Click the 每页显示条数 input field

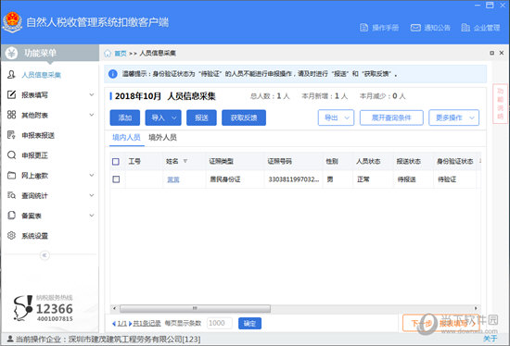click(x=220, y=323)
